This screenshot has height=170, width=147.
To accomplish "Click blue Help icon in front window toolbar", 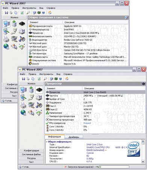I will point(61,79).
